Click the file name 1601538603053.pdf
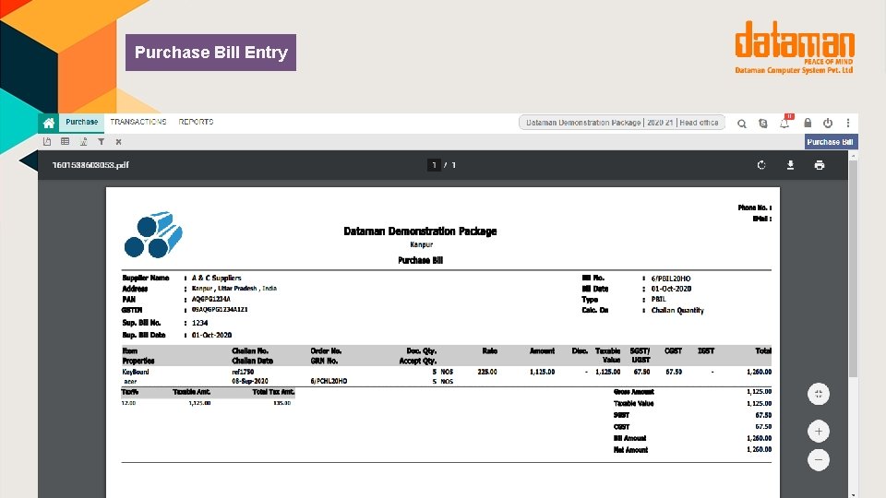 90,165
